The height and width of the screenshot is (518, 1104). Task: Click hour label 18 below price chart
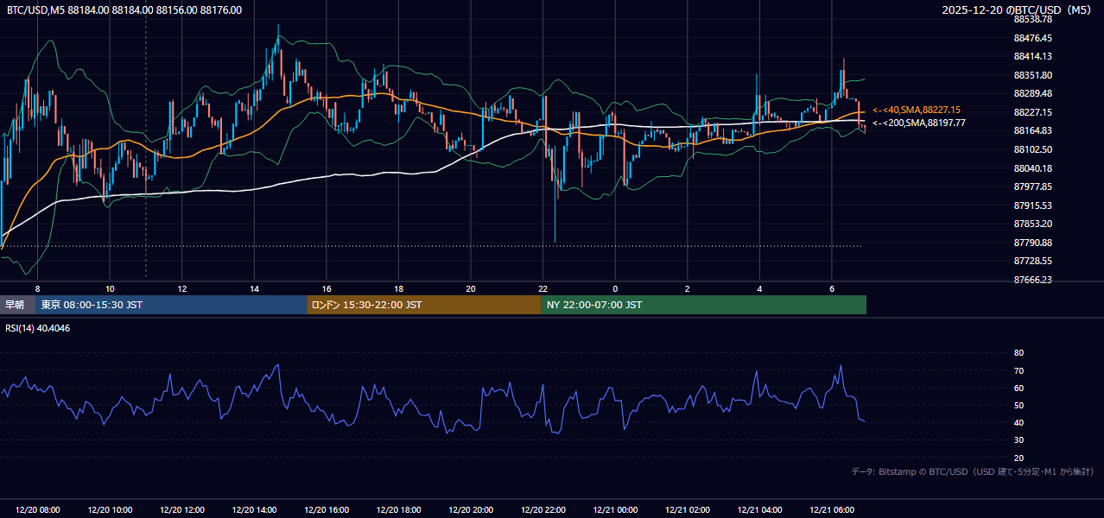(x=398, y=288)
